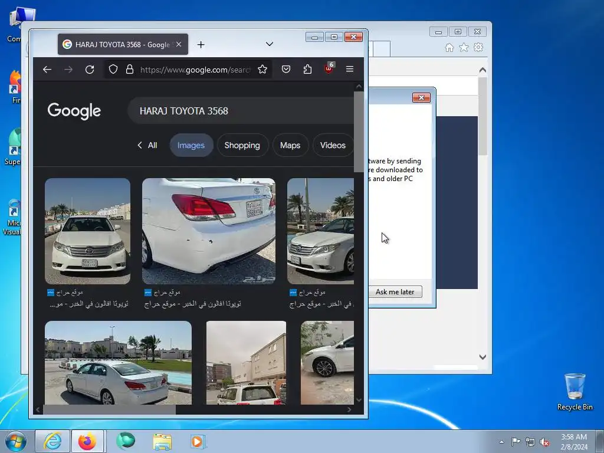The image size is (604, 453).
Task: Click caption link under first Avalon image
Action: [x=89, y=304]
